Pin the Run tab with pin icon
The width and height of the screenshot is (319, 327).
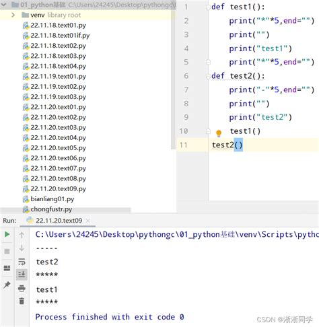(x=7, y=285)
